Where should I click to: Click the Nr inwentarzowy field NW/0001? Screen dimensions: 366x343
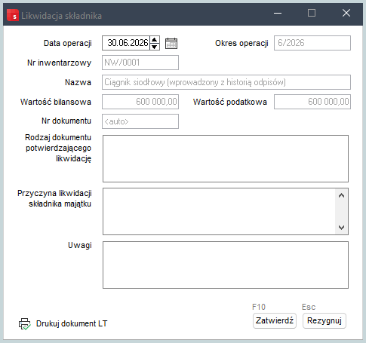coord(140,63)
